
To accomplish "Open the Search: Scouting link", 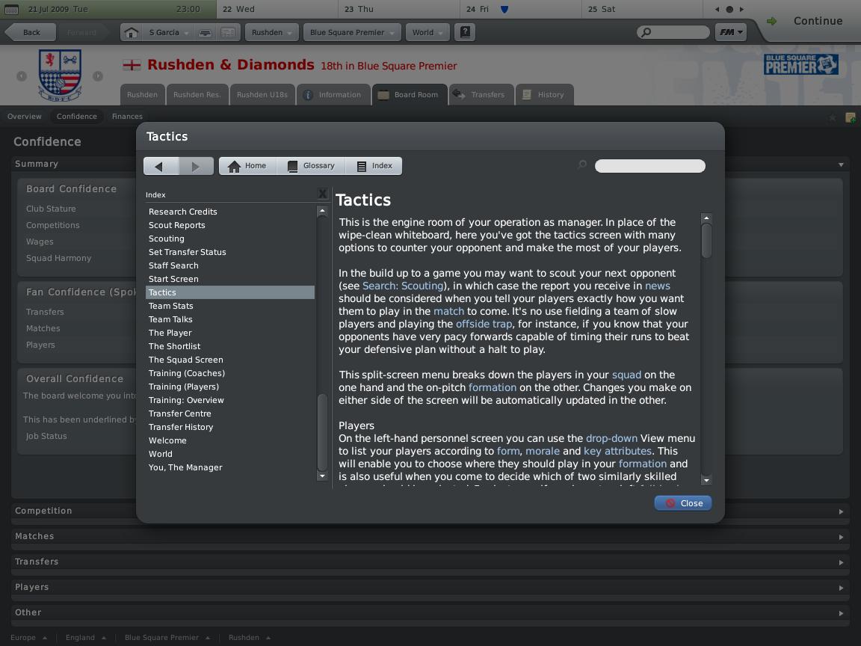I will point(403,286).
